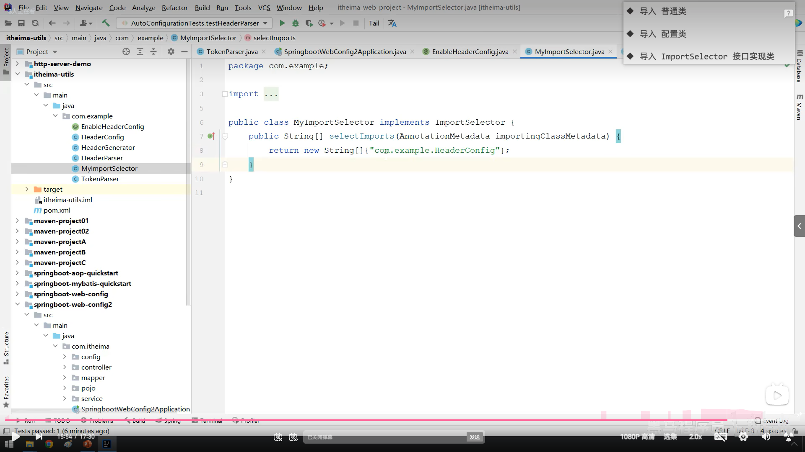
Task: Click the green Run button in toolbar
Action: click(x=282, y=23)
